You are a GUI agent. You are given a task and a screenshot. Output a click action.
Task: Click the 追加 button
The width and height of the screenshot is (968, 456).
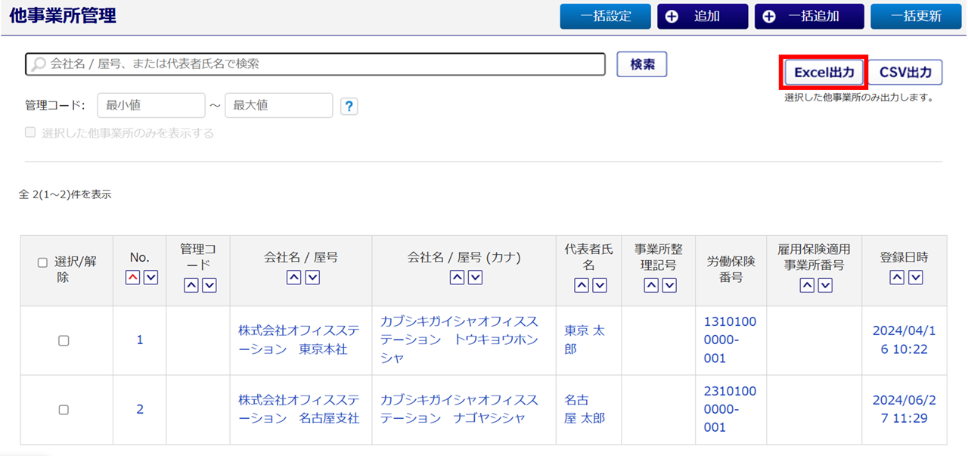[x=702, y=16]
